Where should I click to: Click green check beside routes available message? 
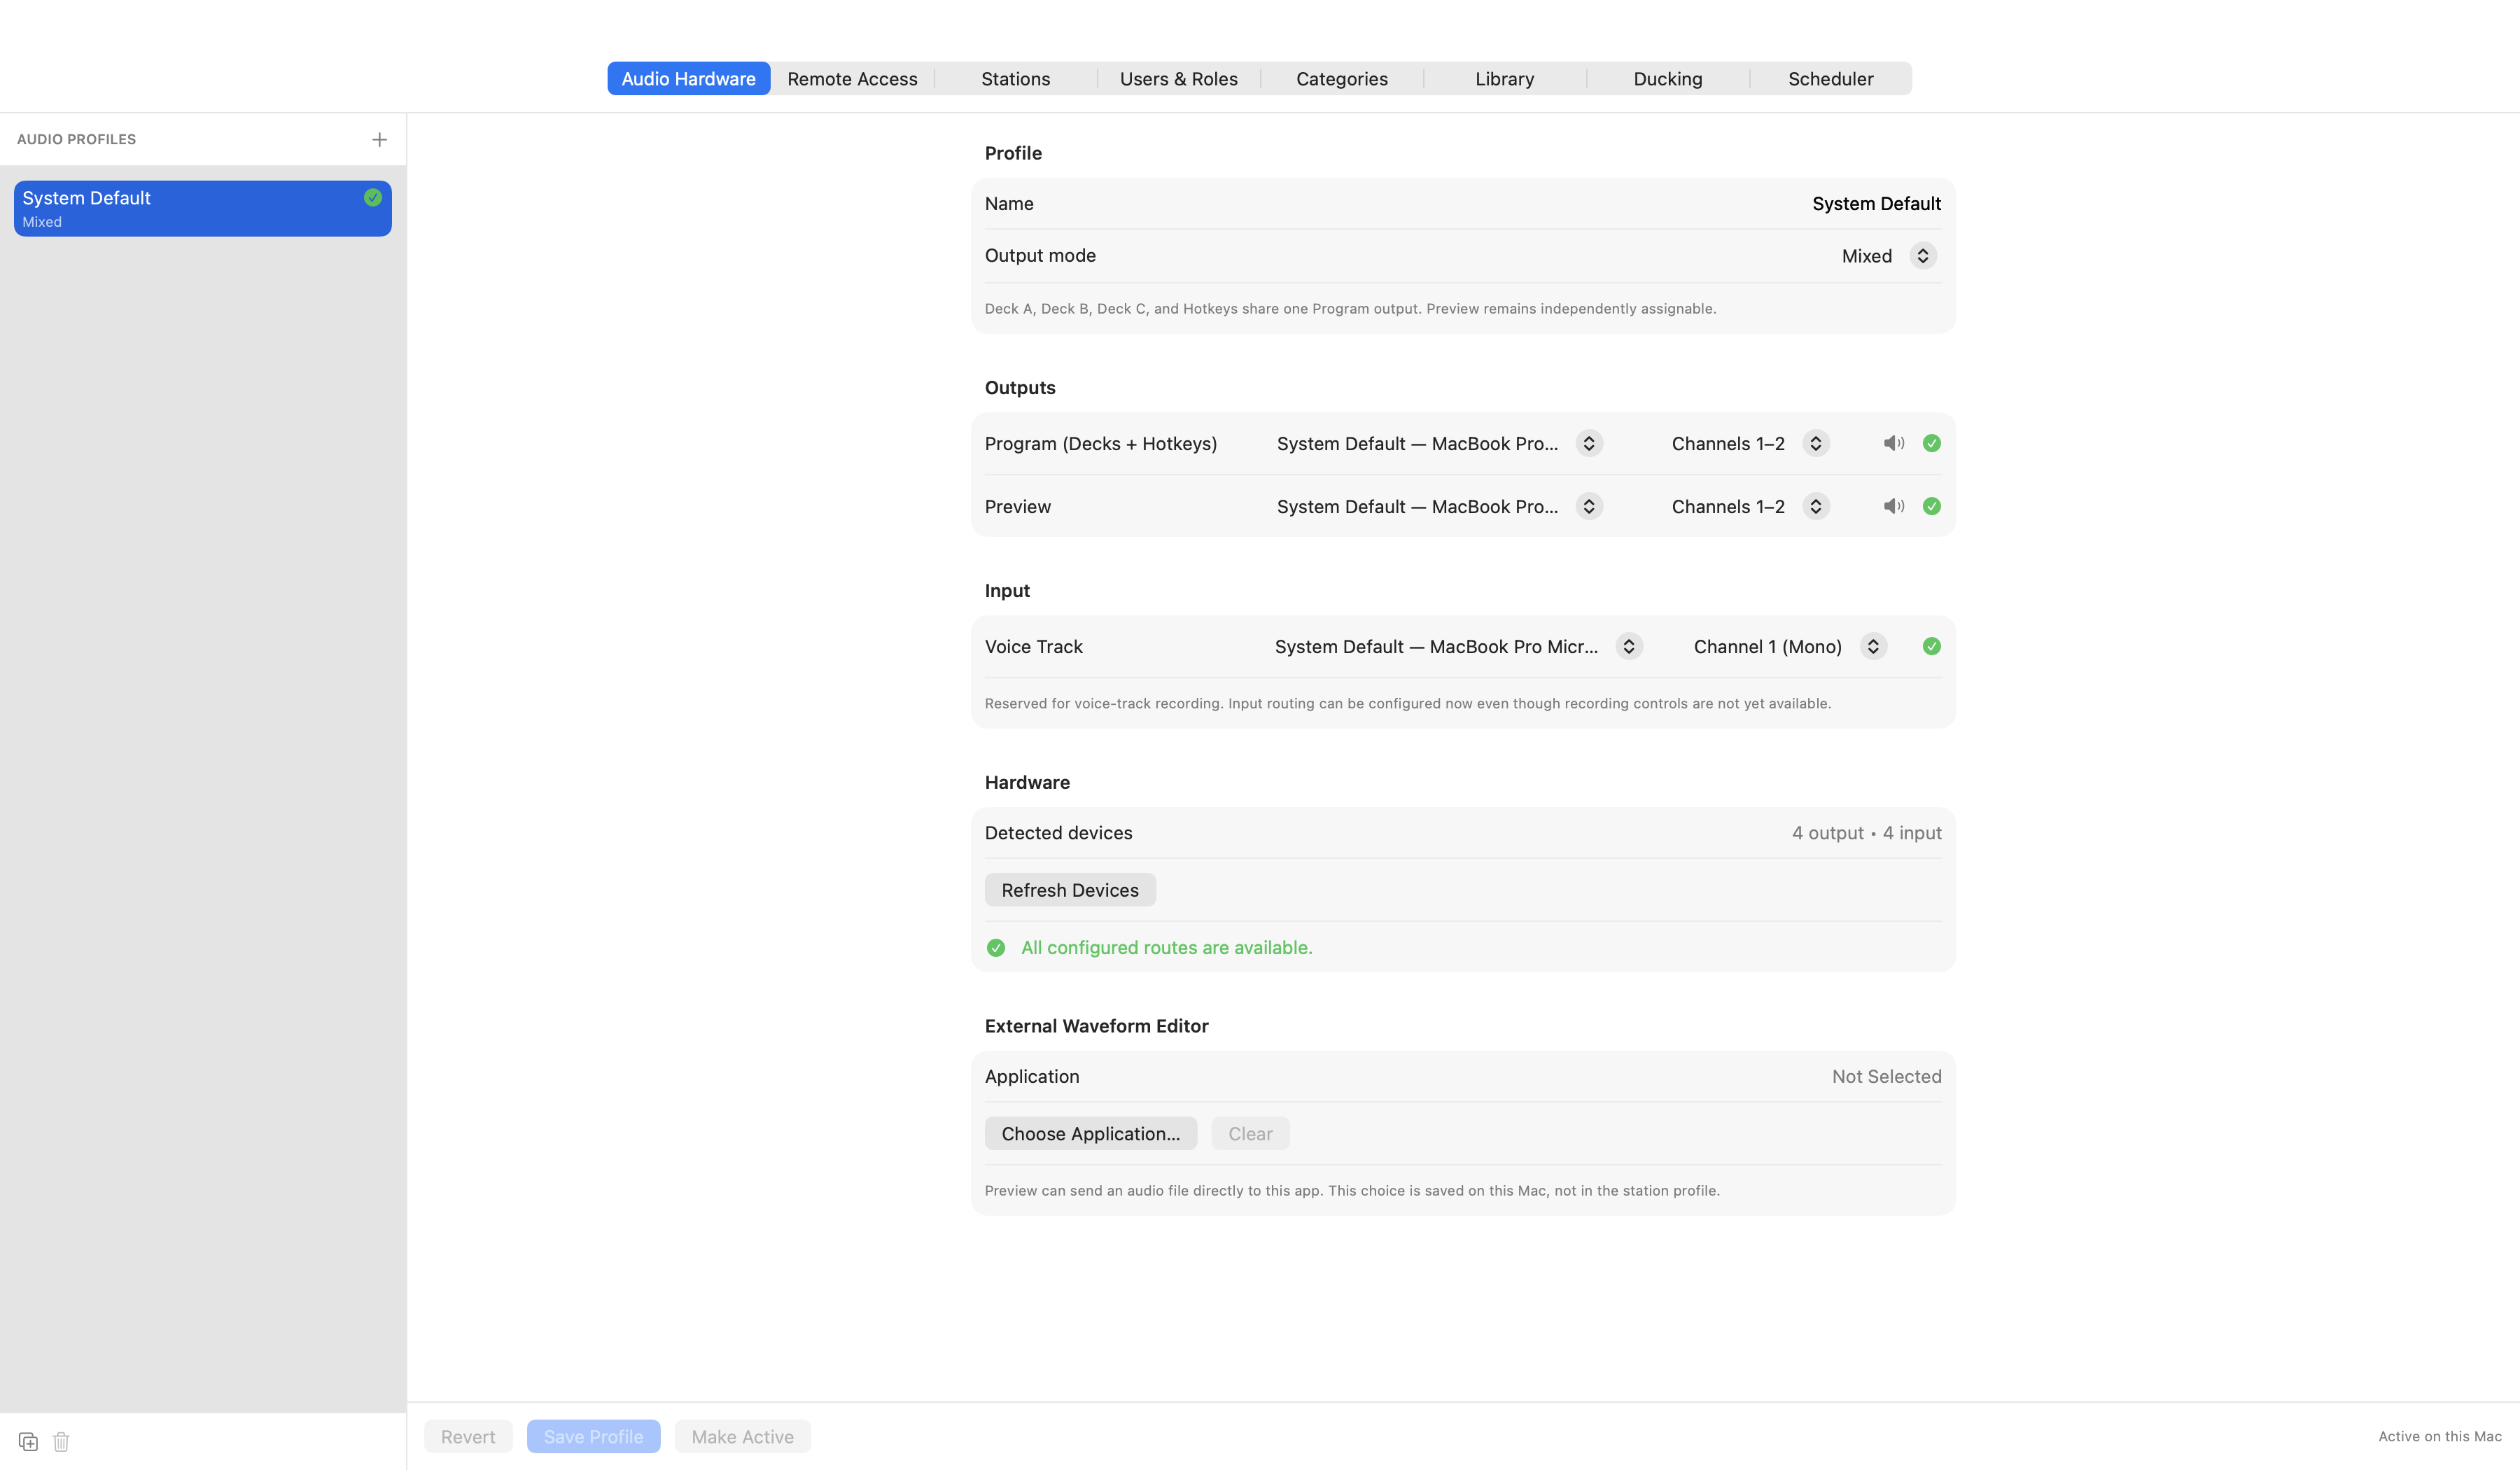pos(996,947)
